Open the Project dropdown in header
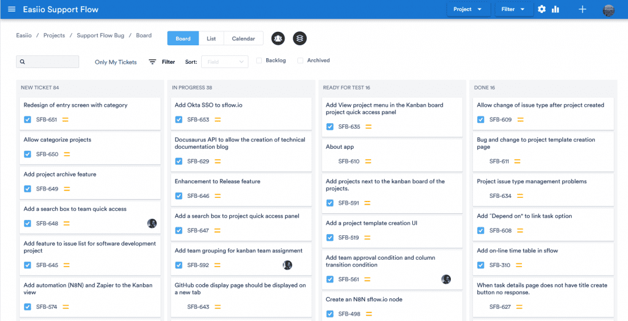Viewport: 628px width, 321px height. (x=469, y=9)
